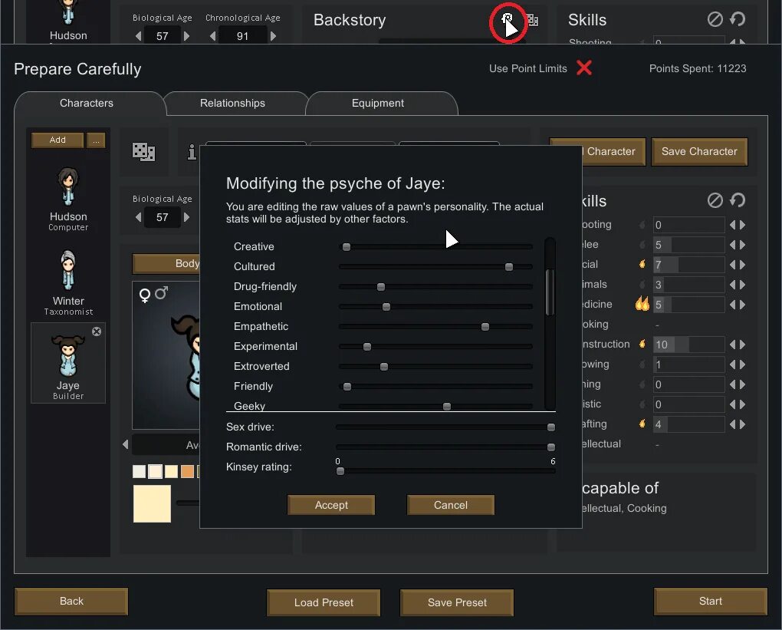Click the Biological Age value 57

click(x=162, y=217)
